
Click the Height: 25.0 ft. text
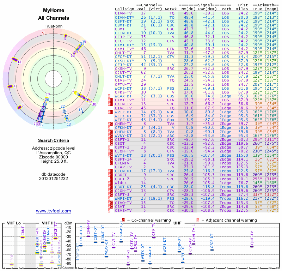point(54,161)
